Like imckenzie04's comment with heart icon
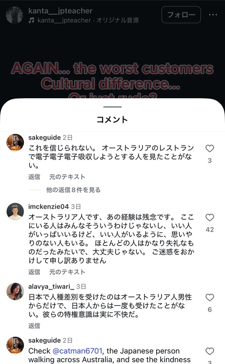225x364 pixels. coord(210,218)
